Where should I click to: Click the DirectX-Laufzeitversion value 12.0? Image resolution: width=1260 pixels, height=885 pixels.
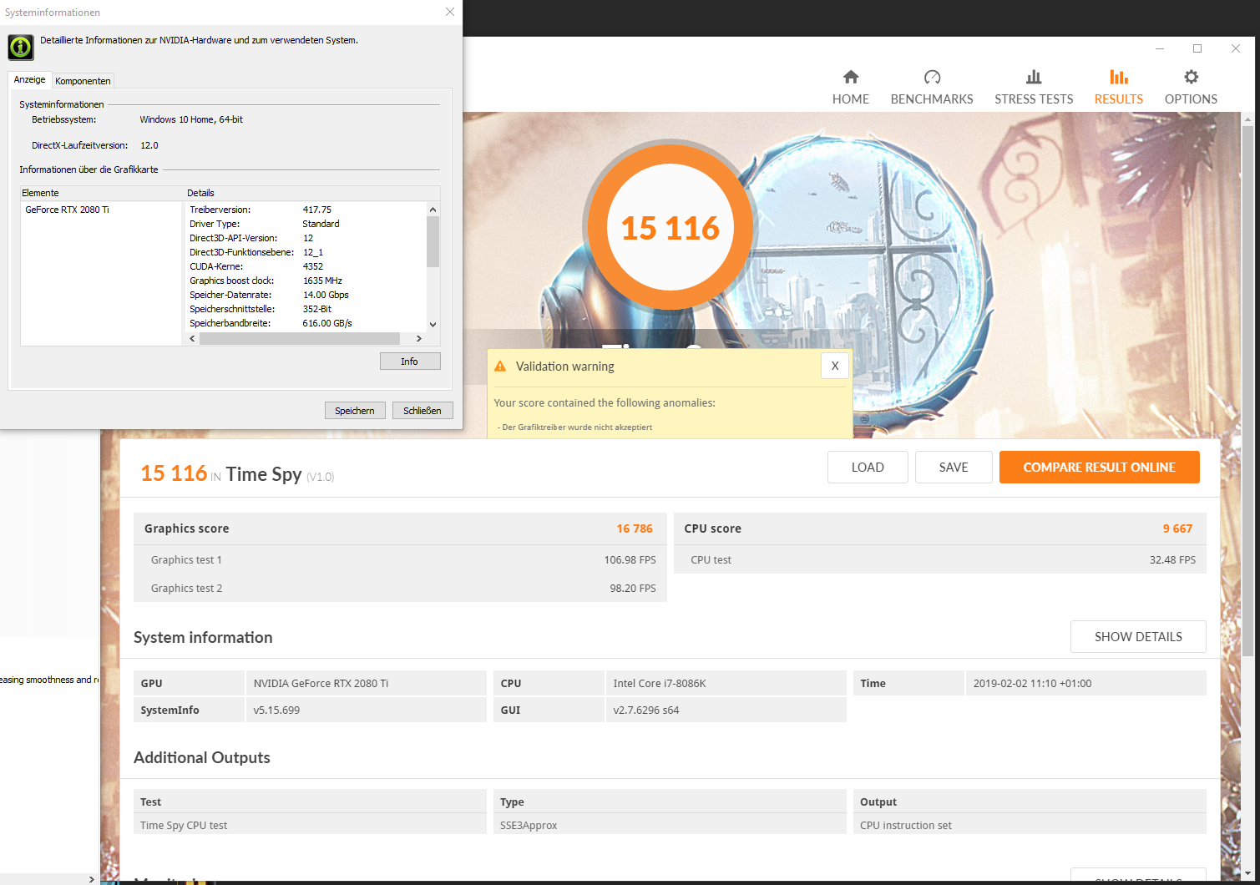(x=149, y=145)
